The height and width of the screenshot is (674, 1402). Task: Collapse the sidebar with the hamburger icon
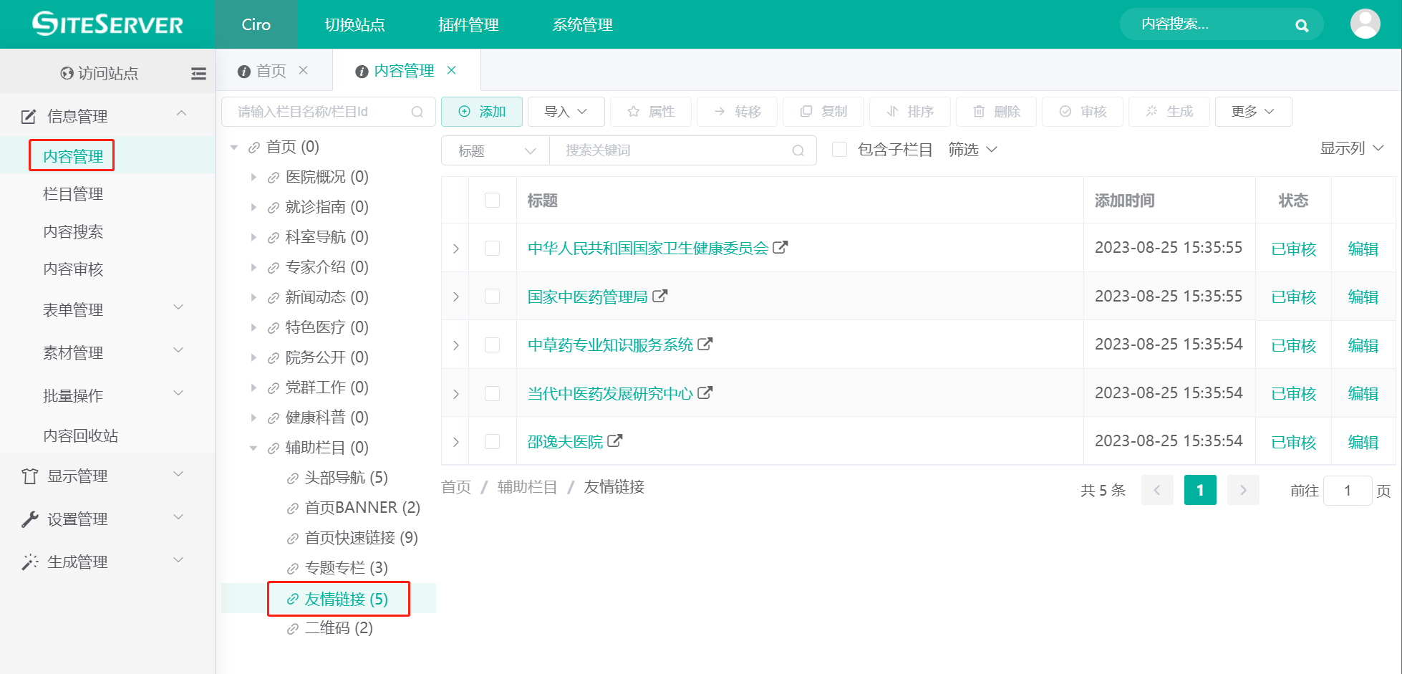tap(198, 73)
